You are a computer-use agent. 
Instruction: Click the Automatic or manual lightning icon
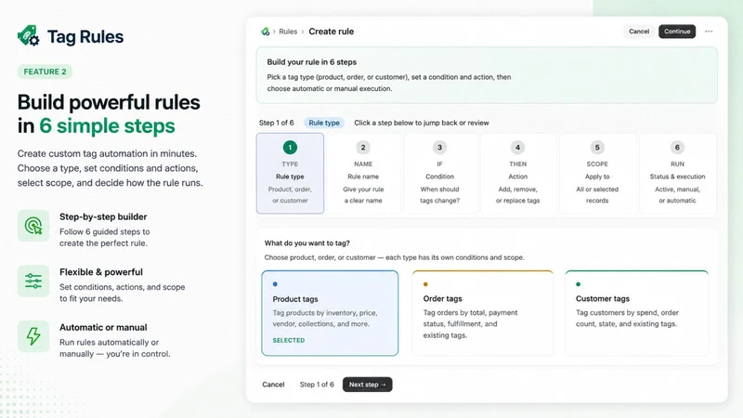[33, 336]
